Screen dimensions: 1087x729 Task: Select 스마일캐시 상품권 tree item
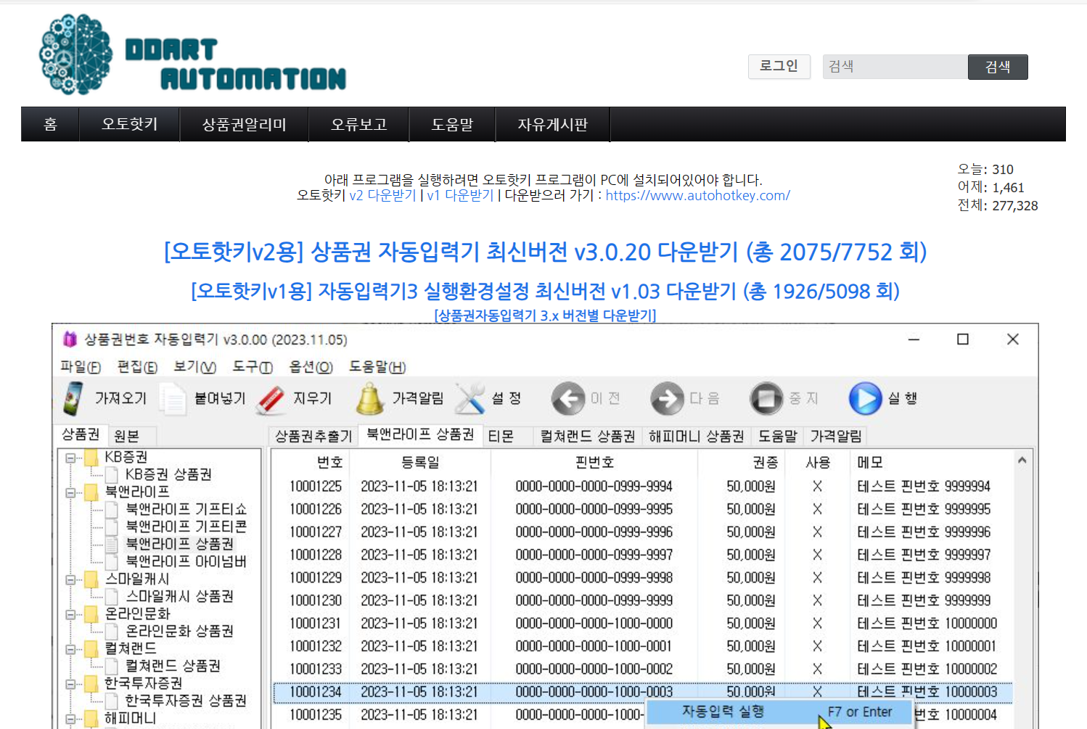(x=179, y=596)
